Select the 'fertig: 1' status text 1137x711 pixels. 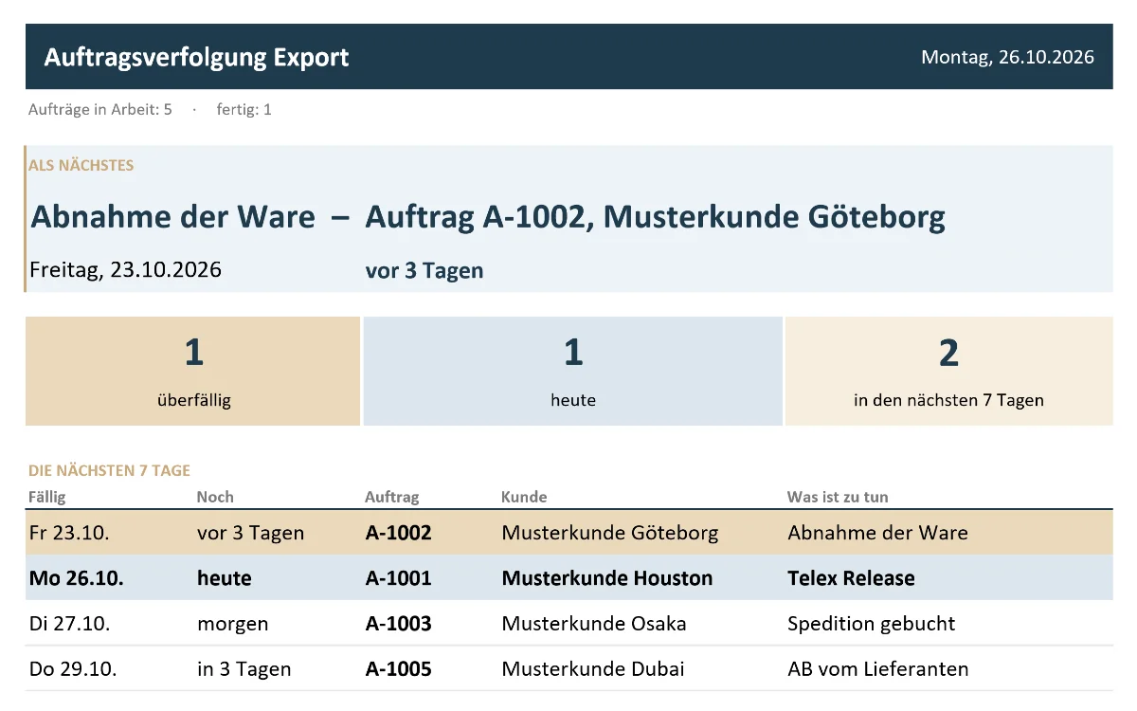pyautogui.click(x=244, y=109)
